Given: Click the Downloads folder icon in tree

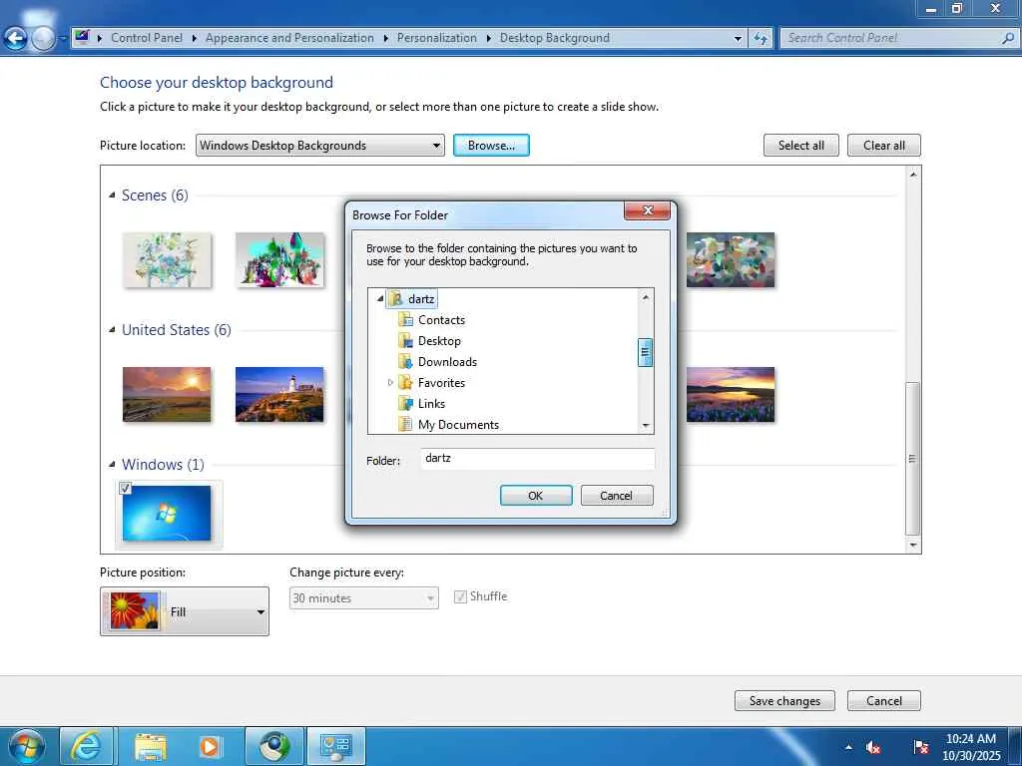Looking at the screenshot, I should click(x=405, y=361).
